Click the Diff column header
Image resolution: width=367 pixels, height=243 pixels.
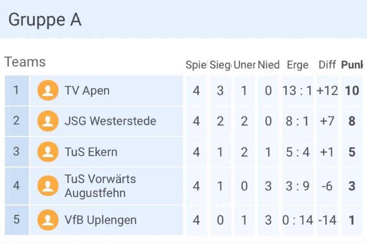[x=327, y=65]
